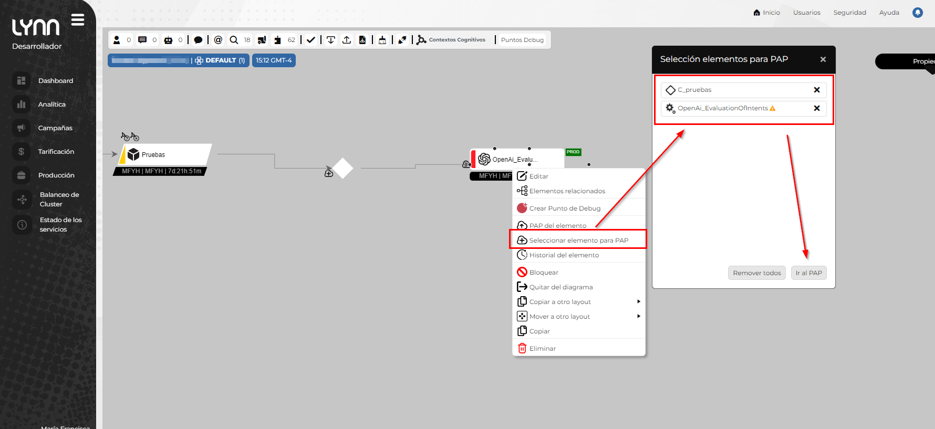Click the Remover todos button

point(756,273)
